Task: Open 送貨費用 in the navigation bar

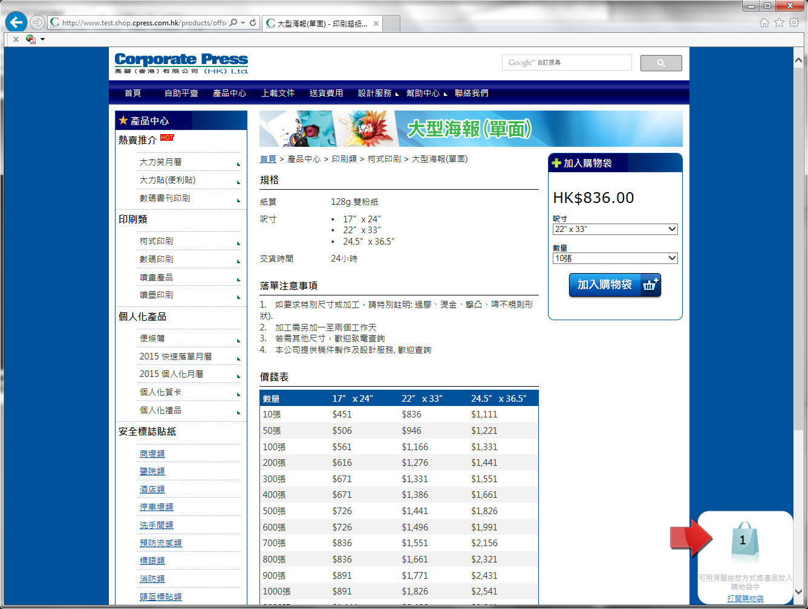Action: [x=326, y=93]
